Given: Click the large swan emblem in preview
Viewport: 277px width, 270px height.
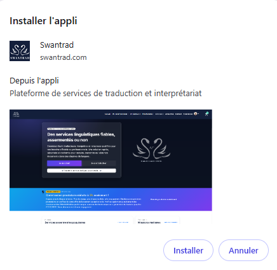Looking at the screenshot, I should [x=152, y=149].
